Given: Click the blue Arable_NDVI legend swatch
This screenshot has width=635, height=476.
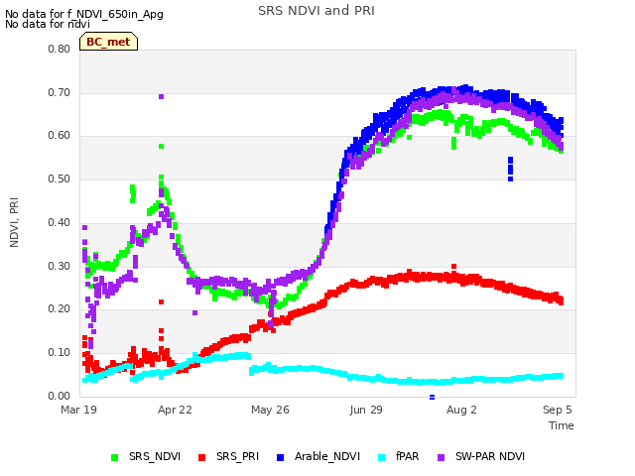Looking at the screenshot, I should click(280, 458).
